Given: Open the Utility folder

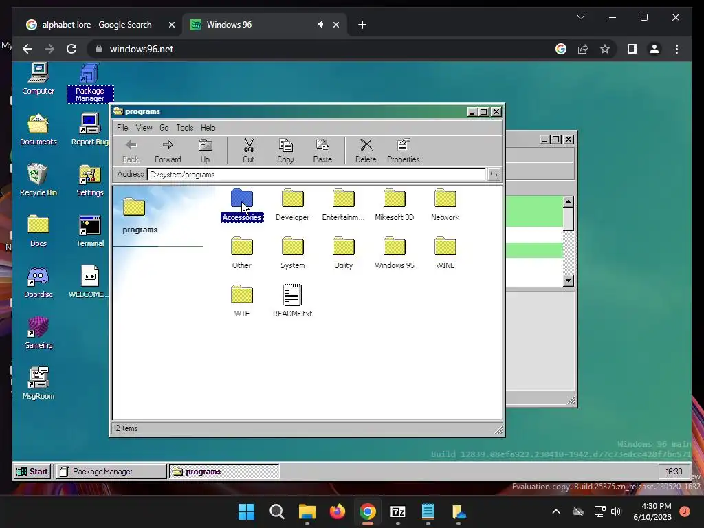Looking at the screenshot, I should tap(344, 253).
